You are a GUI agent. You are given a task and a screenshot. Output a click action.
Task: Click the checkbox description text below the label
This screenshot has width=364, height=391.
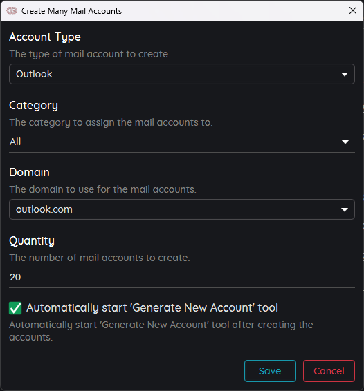161,331
